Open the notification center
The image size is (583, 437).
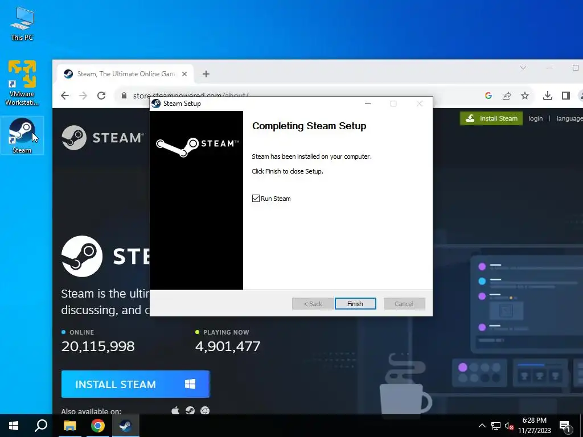565,426
